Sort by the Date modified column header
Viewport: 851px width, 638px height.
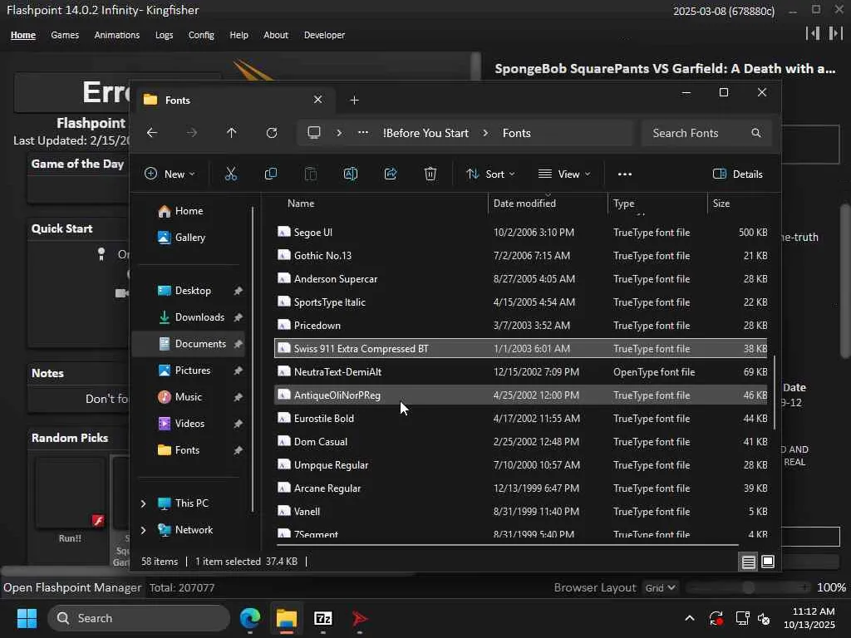[548, 204]
